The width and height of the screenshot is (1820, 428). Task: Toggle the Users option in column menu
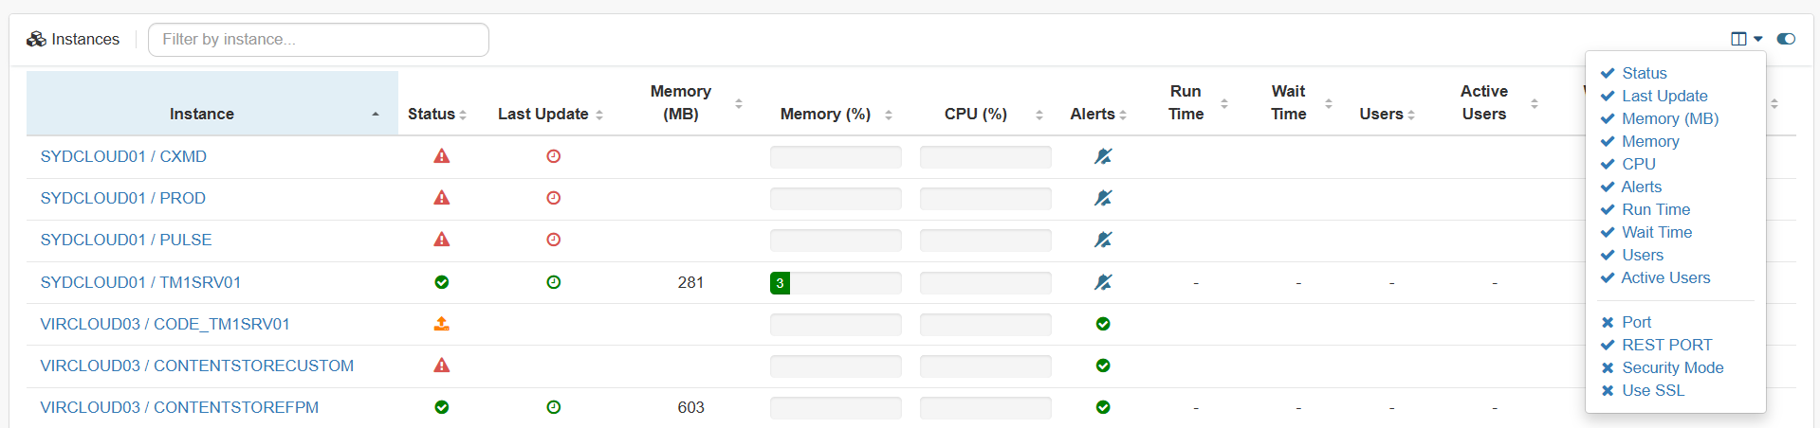(x=1632, y=255)
